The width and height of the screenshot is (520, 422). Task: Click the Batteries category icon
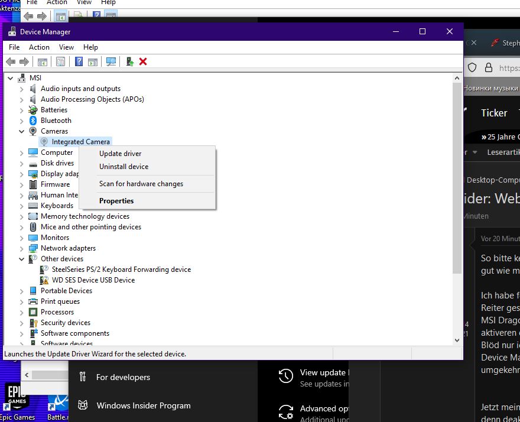pyautogui.click(x=33, y=110)
